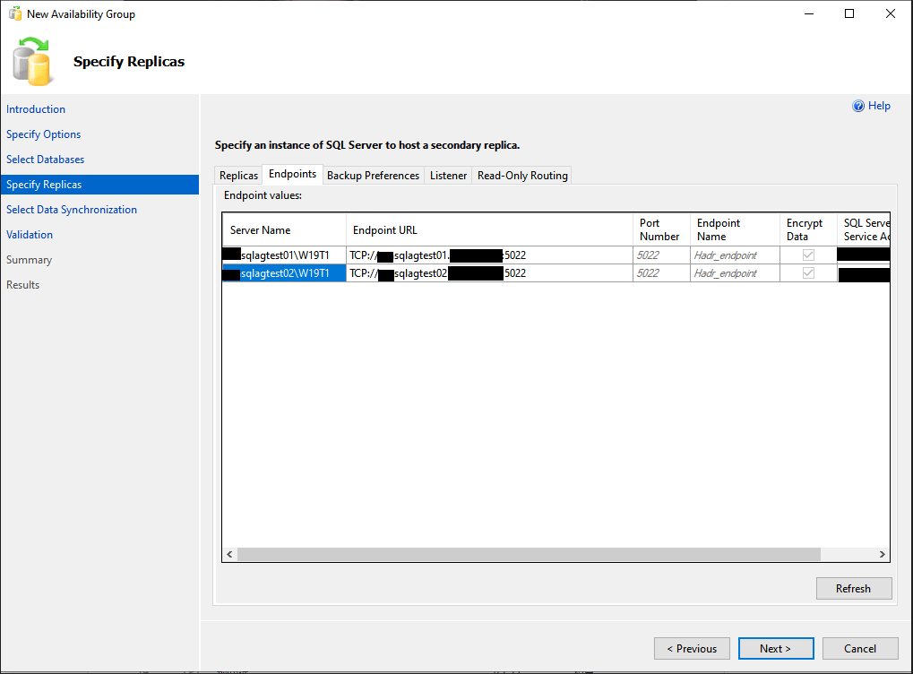Open the Read-Only Routing tab
The height and width of the screenshot is (674, 913).
pyautogui.click(x=522, y=176)
